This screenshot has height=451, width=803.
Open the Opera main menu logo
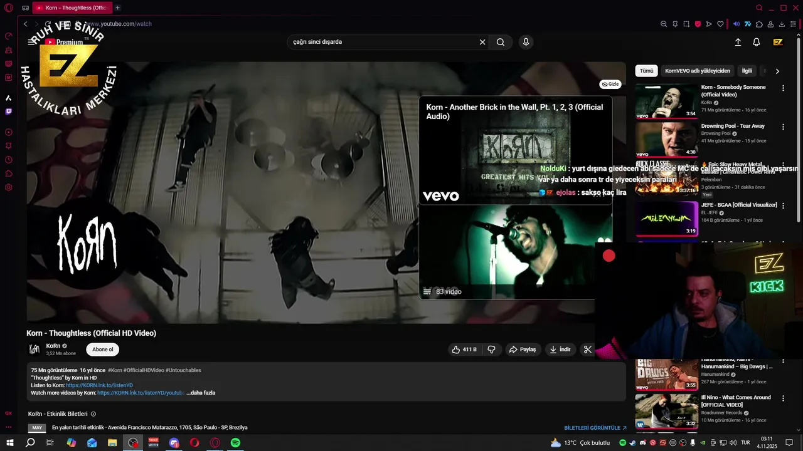(x=9, y=8)
